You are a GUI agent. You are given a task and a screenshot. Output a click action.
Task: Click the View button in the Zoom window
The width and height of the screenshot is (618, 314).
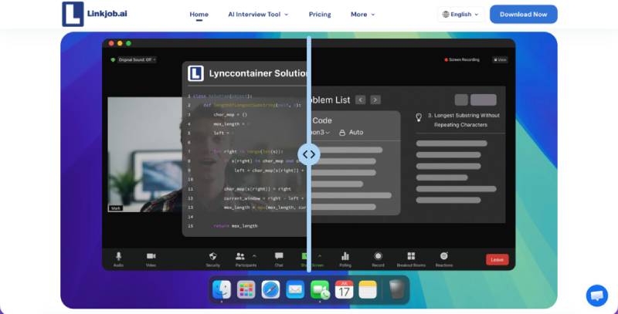(500, 60)
